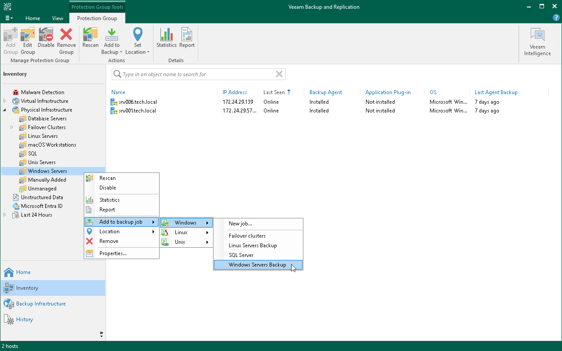Select Linux Servers Backup job
The height and width of the screenshot is (351, 562).
[x=258, y=246]
